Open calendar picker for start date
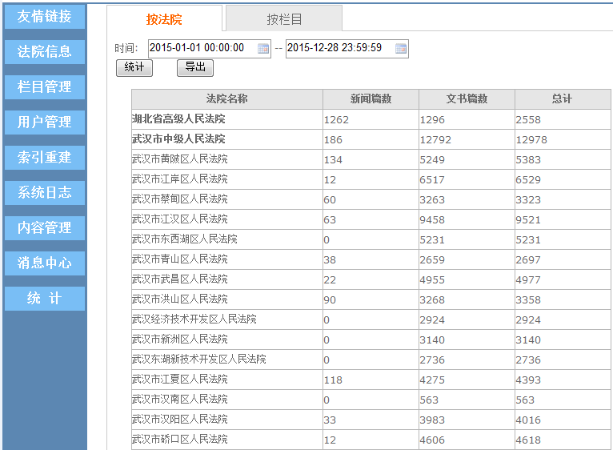Image resolution: width=613 pixels, height=450 pixels. point(263,48)
